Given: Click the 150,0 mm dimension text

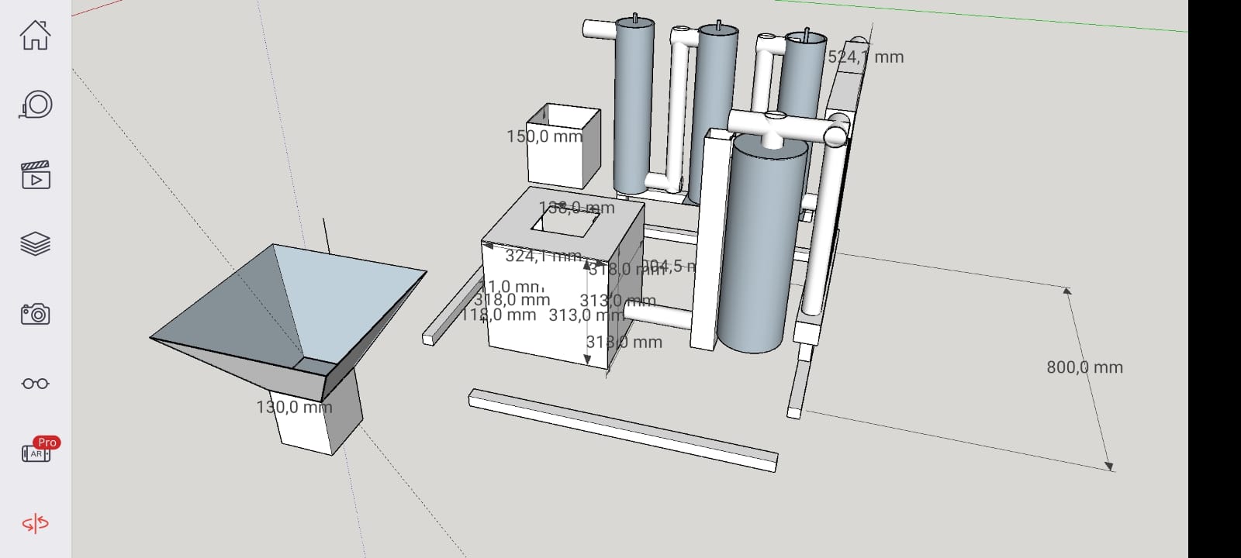Looking at the screenshot, I should click(x=544, y=136).
